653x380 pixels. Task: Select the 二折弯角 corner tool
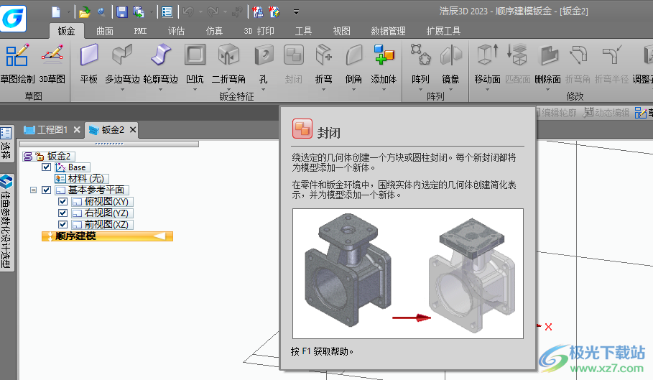pos(228,63)
